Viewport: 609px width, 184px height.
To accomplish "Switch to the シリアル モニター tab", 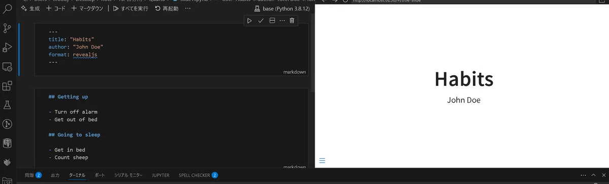I will [129, 175].
